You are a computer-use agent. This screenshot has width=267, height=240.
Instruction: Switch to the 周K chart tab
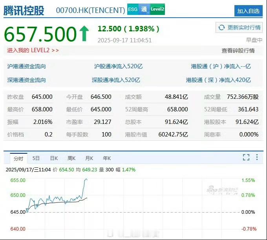tap(71, 158)
